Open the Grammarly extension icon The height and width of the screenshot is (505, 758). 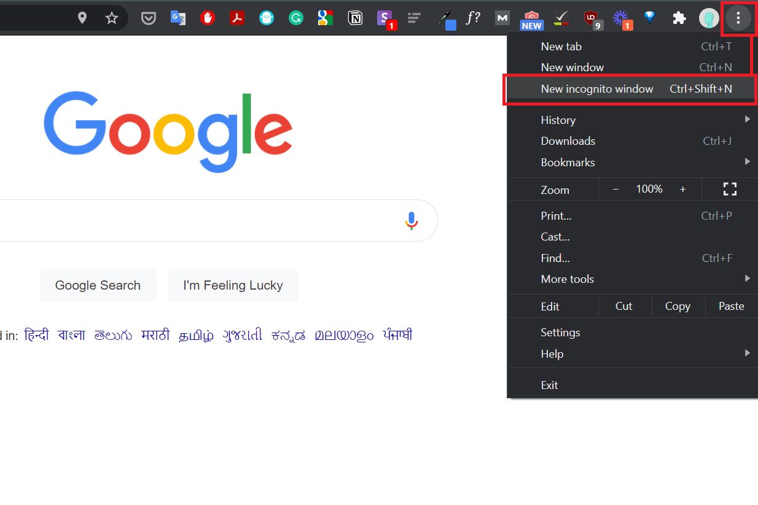tap(296, 18)
